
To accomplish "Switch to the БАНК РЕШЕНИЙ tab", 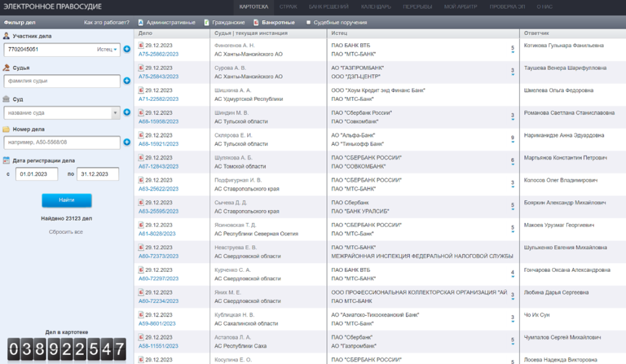I will point(326,7).
